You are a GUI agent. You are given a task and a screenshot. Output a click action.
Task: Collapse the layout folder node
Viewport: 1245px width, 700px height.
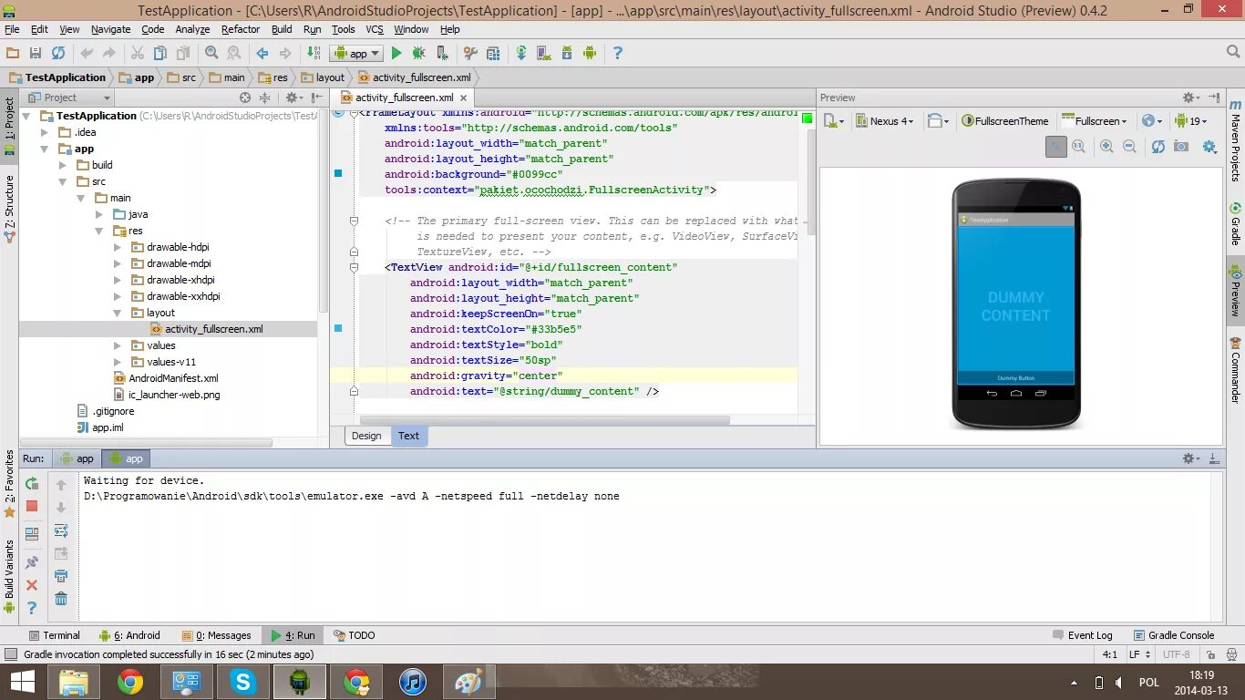[x=118, y=313]
